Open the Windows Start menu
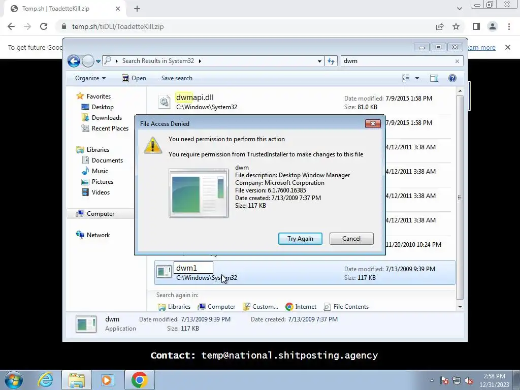 14,380
